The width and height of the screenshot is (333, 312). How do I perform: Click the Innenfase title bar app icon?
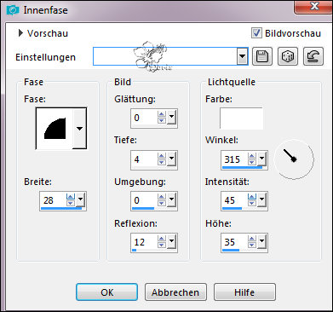pyautogui.click(x=13, y=10)
